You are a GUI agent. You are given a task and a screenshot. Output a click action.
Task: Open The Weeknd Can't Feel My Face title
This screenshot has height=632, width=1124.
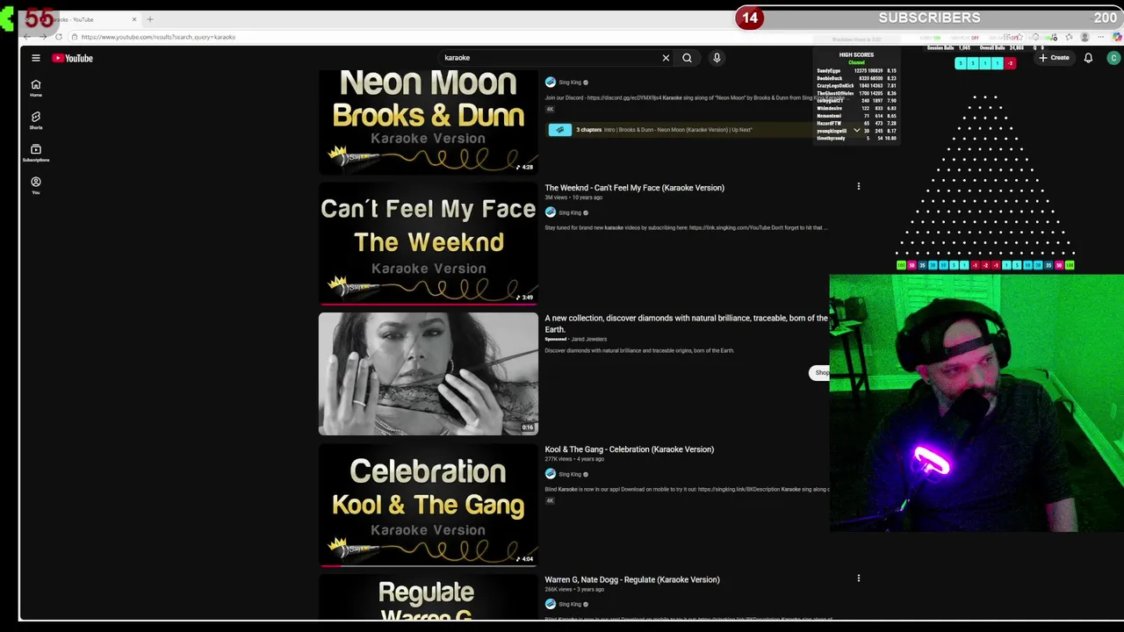(634, 188)
